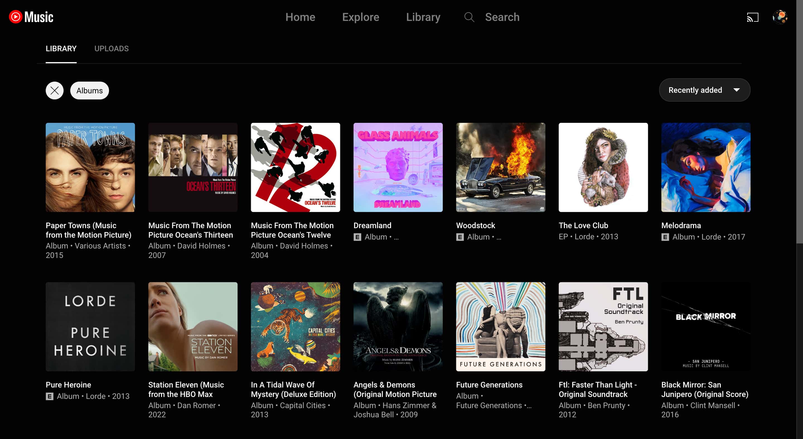Expand sorting options for the library
803x439 pixels.
pos(705,90)
